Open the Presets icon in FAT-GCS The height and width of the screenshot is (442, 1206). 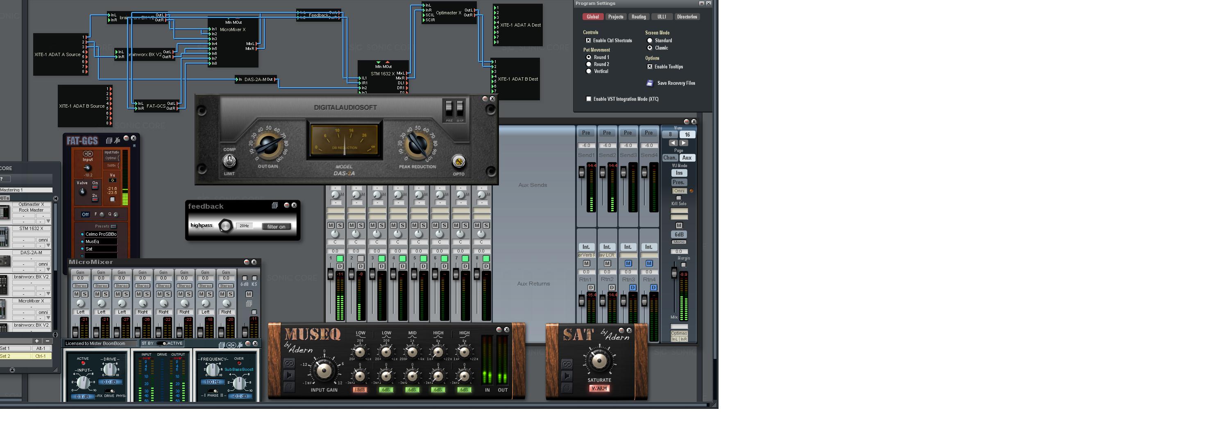click(x=113, y=226)
